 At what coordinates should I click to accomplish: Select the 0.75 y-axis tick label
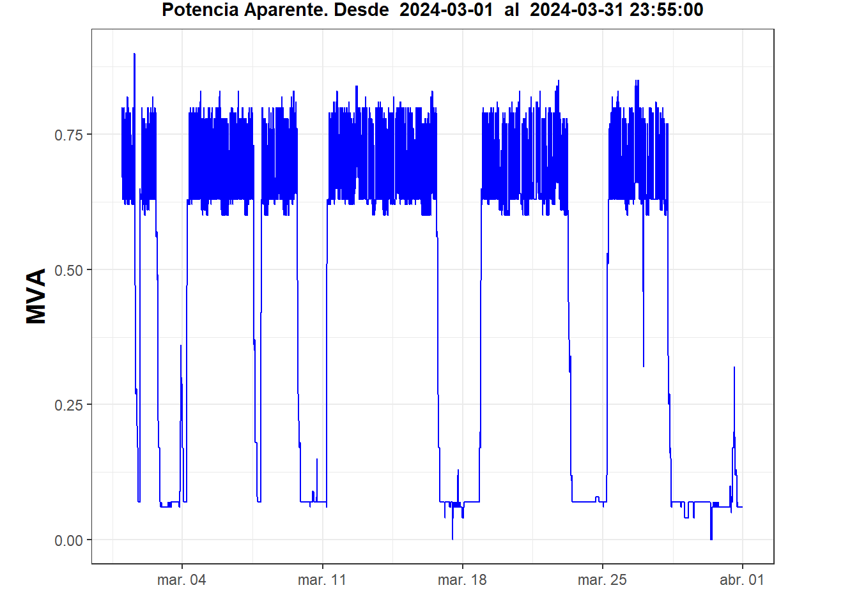point(68,135)
